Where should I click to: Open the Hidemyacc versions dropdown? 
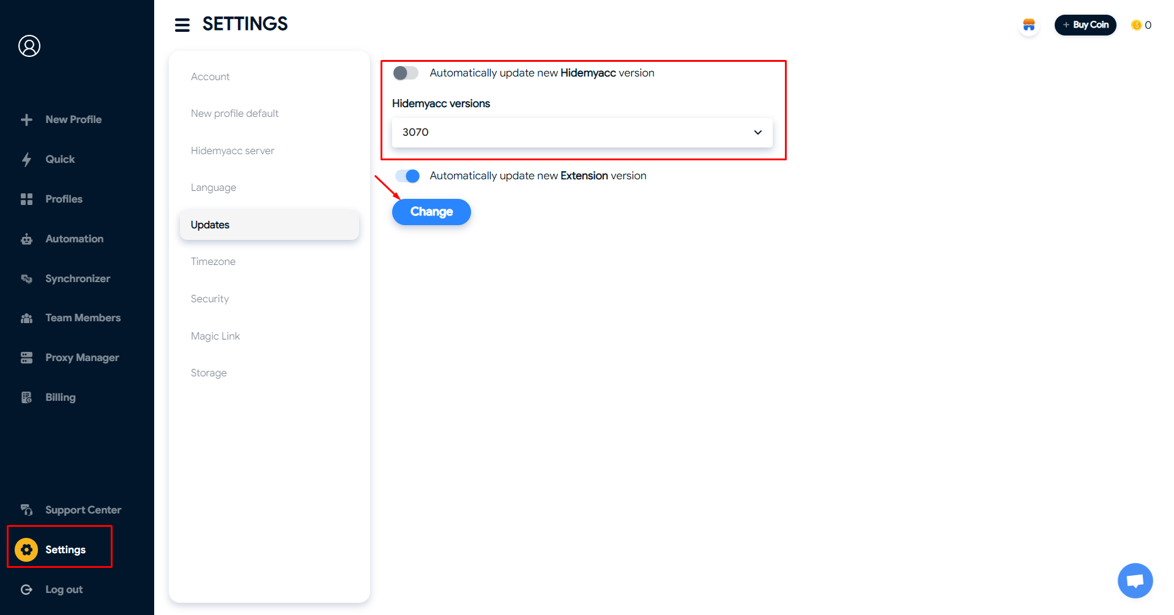(582, 133)
